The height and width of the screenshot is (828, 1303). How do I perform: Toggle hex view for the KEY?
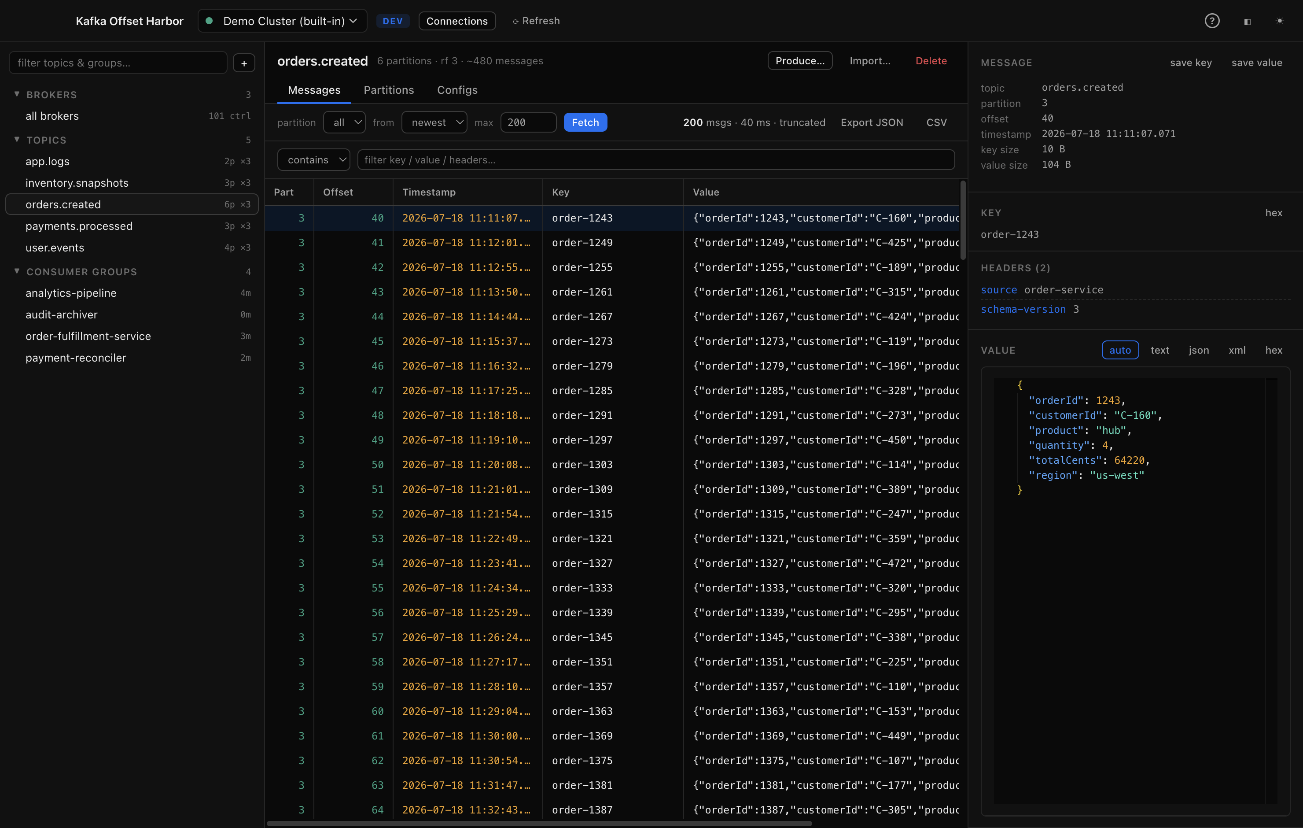point(1274,213)
